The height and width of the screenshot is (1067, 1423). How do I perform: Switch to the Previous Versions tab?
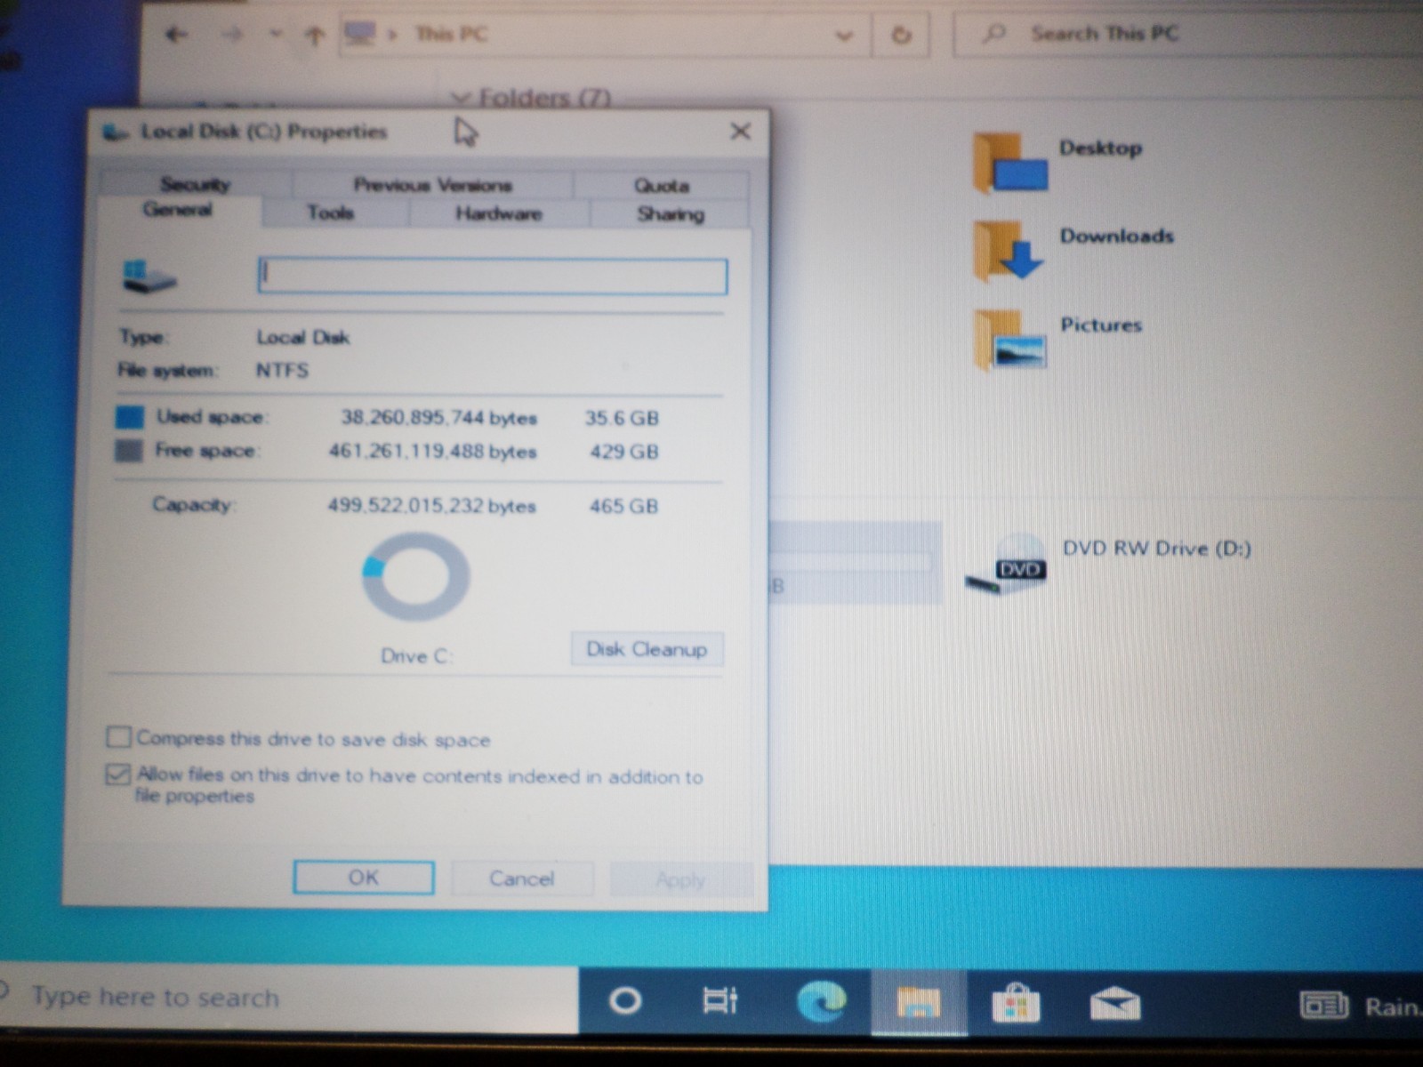[x=432, y=185]
